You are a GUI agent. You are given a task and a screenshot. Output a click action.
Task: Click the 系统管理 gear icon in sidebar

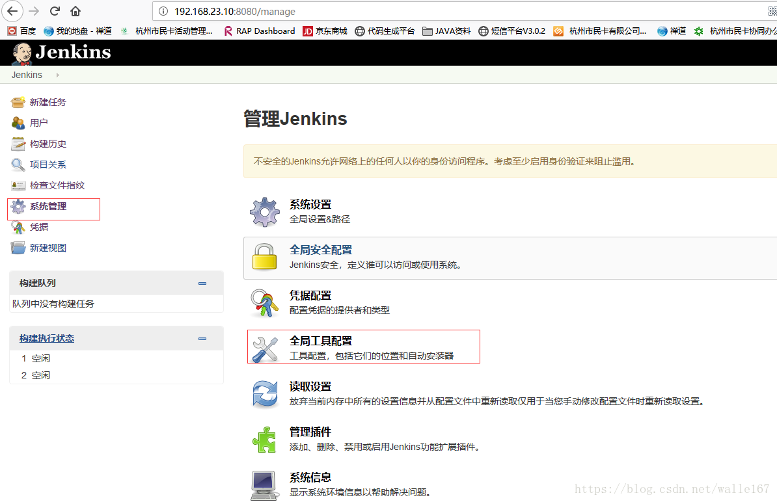tap(18, 206)
